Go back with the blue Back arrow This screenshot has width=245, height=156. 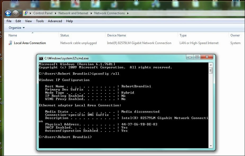8,13
